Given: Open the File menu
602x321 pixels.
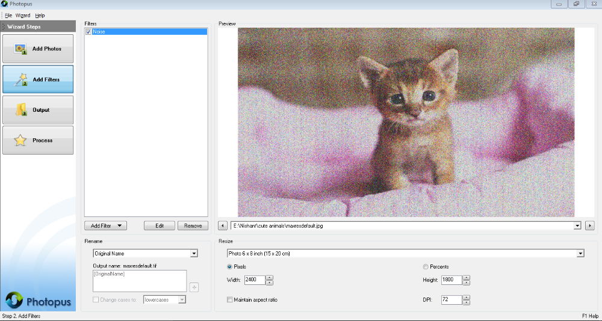Looking at the screenshot, I should coord(8,16).
